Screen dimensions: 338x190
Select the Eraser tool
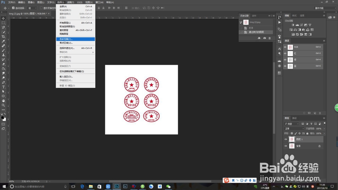pyautogui.click(x=3, y=64)
